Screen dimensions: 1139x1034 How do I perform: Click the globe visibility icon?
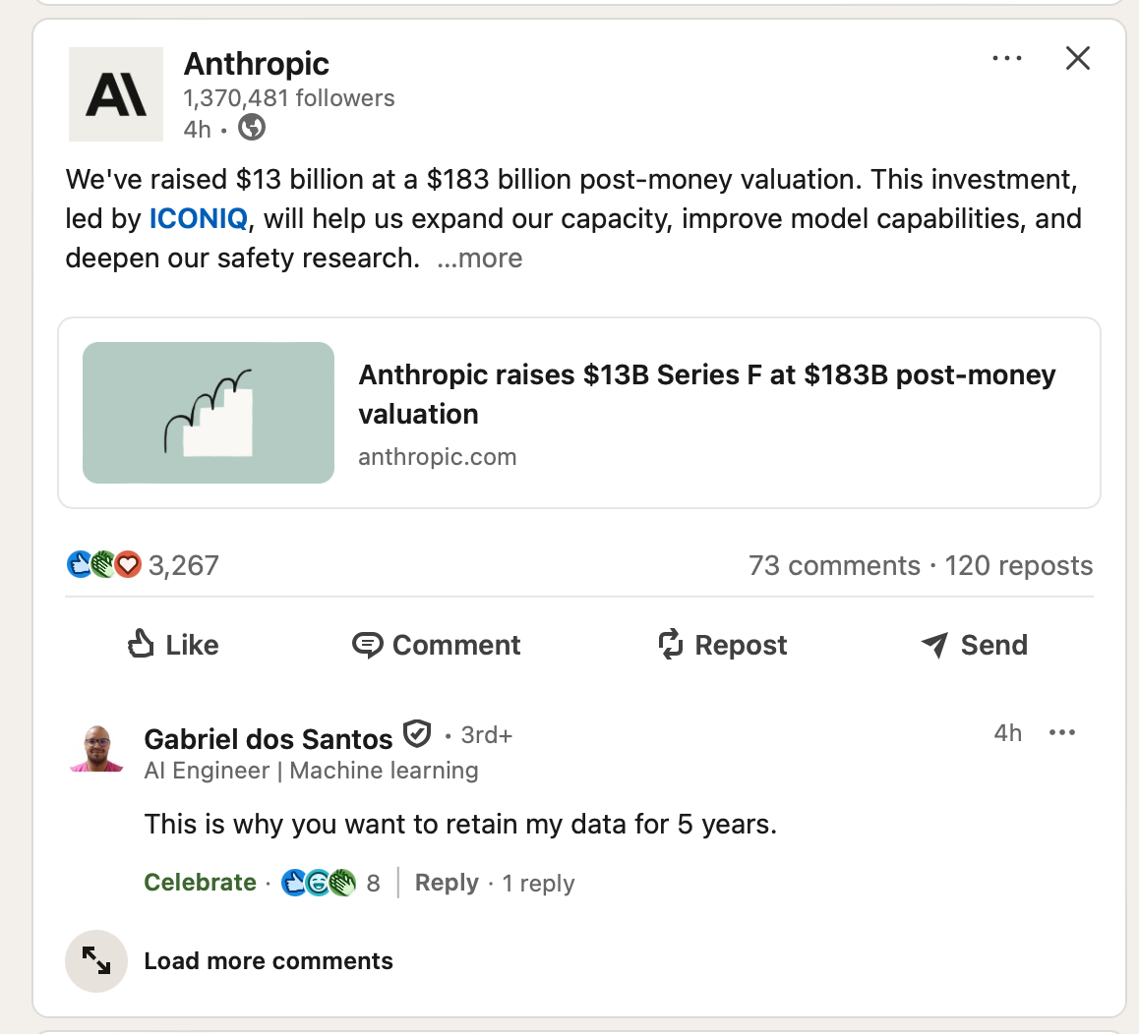pyautogui.click(x=252, y=128)
